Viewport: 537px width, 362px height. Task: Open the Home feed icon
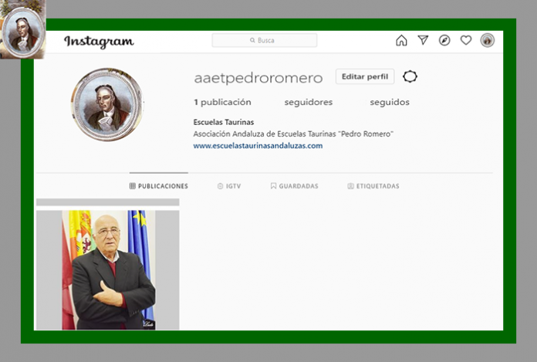[401, 40]
